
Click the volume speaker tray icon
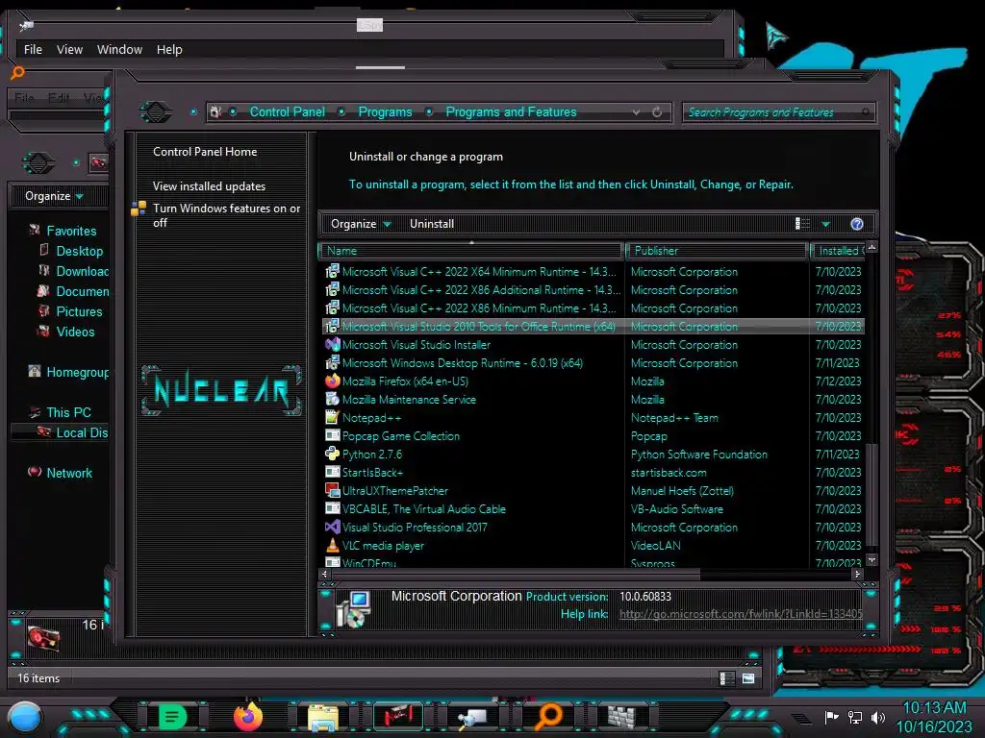pyautogui.click(x=878, y=717)
